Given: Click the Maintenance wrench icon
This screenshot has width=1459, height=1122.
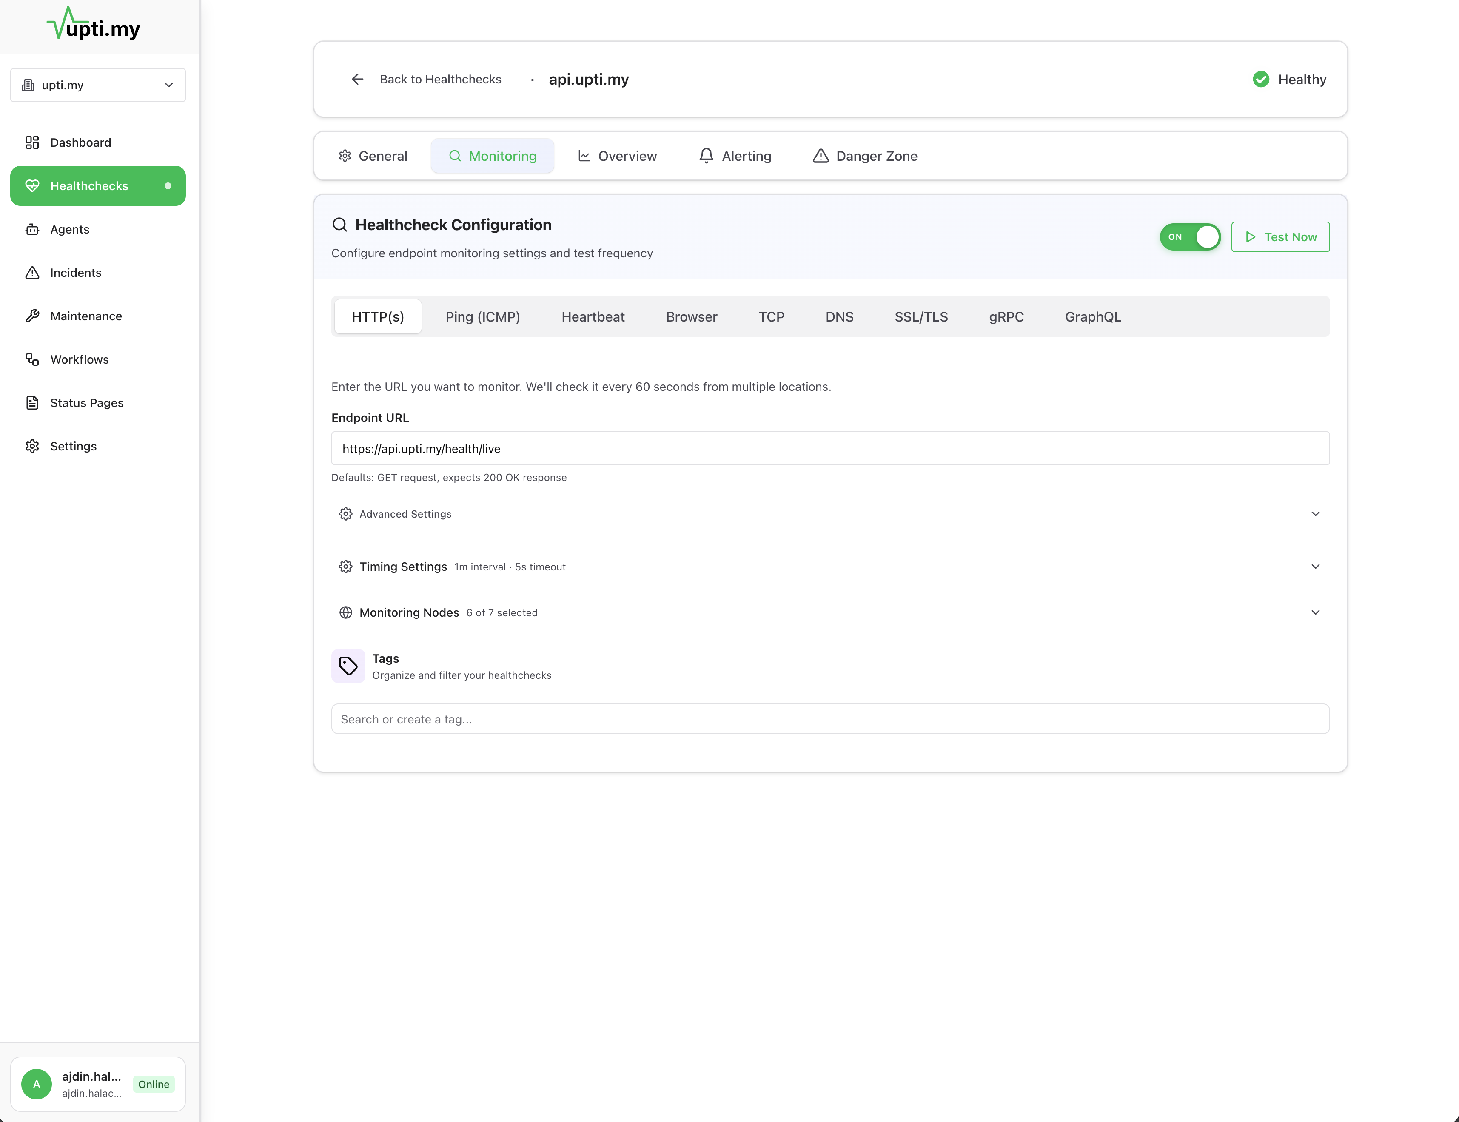Looking at the screenshot, I should (32, 316).
